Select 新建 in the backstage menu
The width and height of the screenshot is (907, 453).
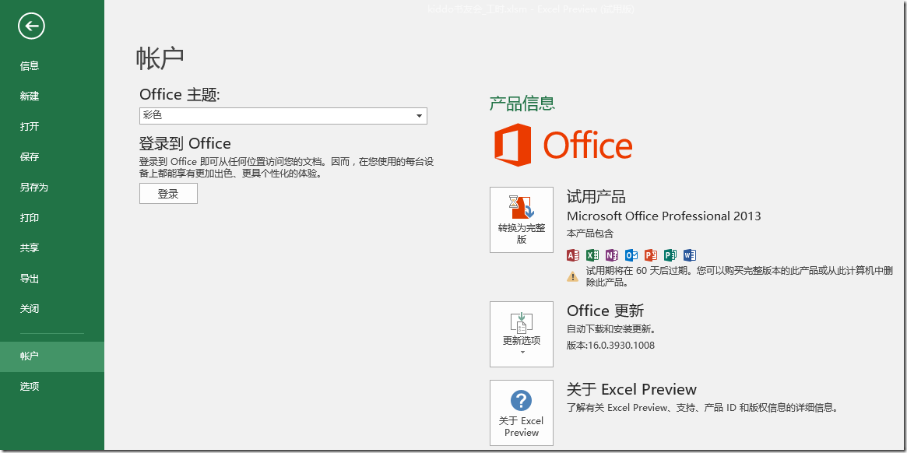[30, 96]
